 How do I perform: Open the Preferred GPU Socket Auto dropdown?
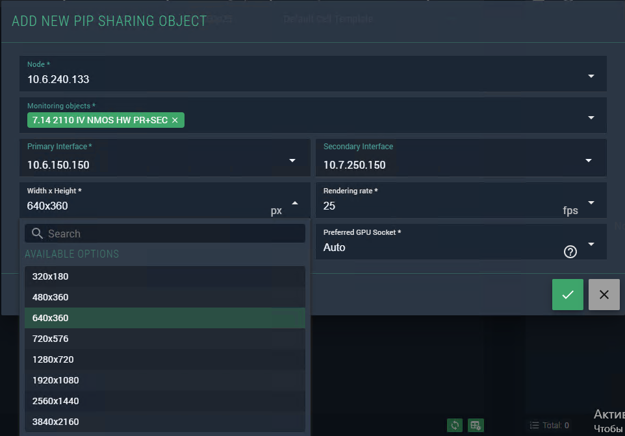(x=591, y=244)
